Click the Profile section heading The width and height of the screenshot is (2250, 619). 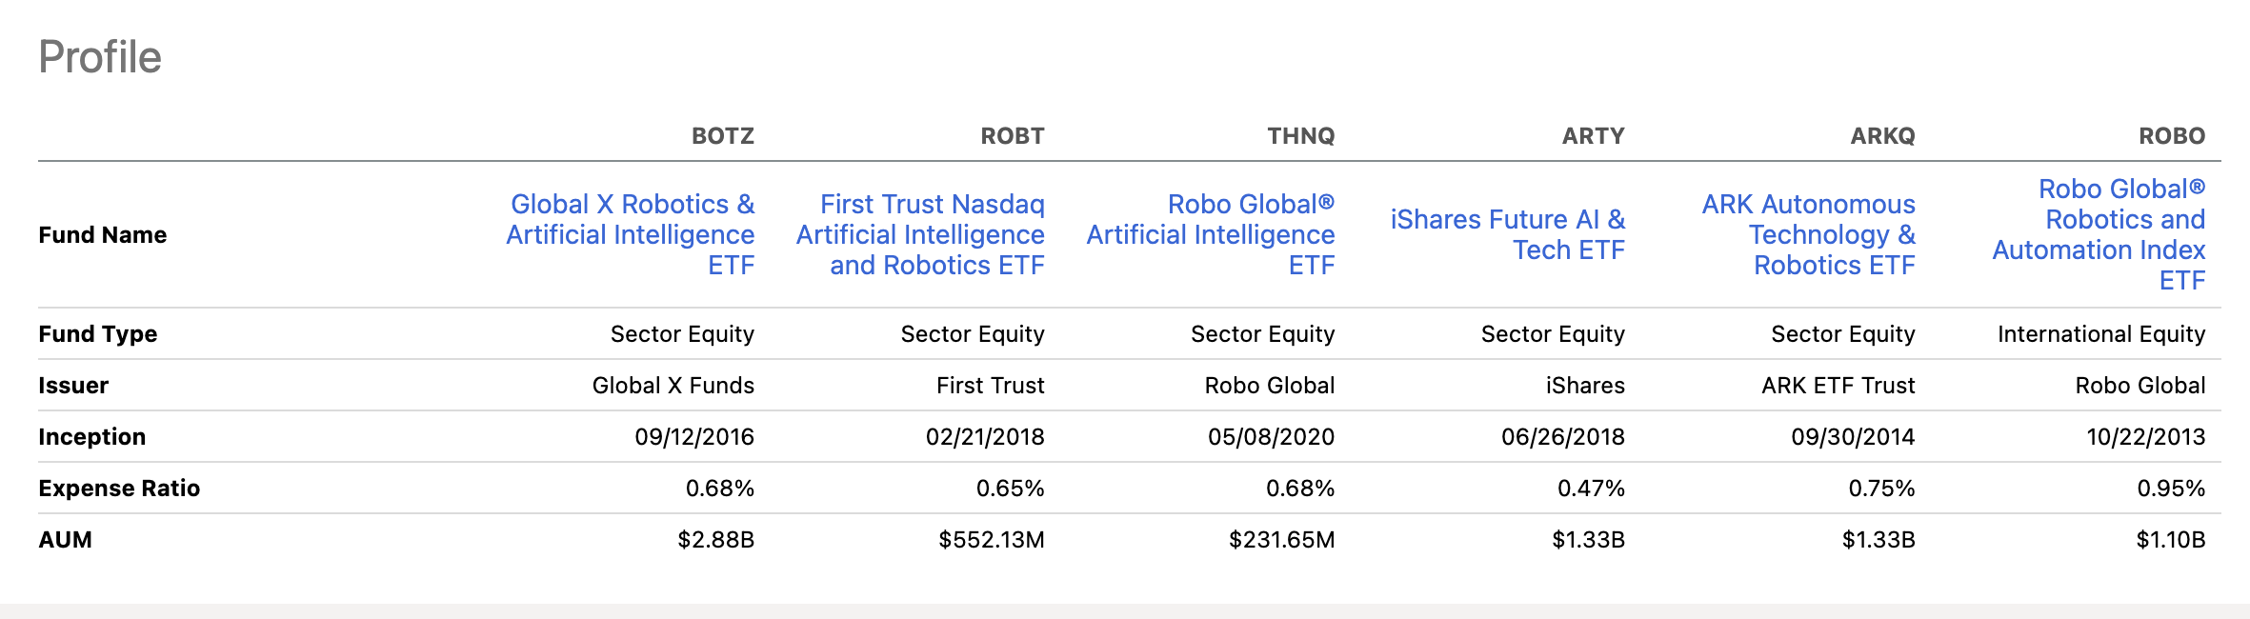click(x=100, y=57)
